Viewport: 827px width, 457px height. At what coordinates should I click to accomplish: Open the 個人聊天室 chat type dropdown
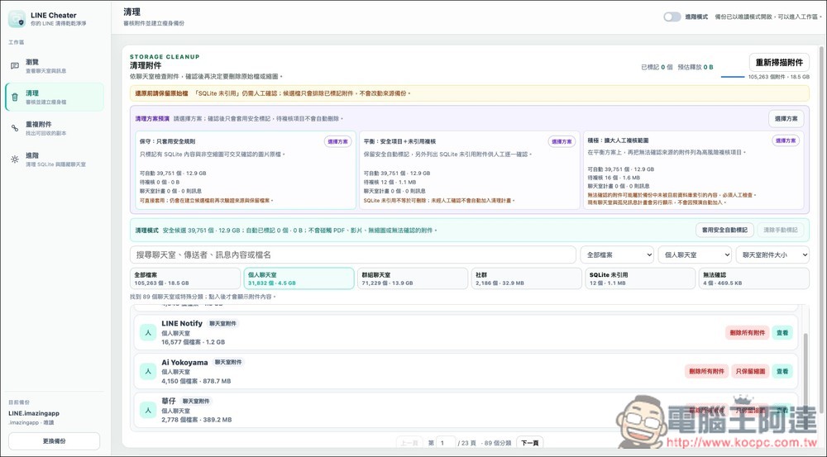695,255
